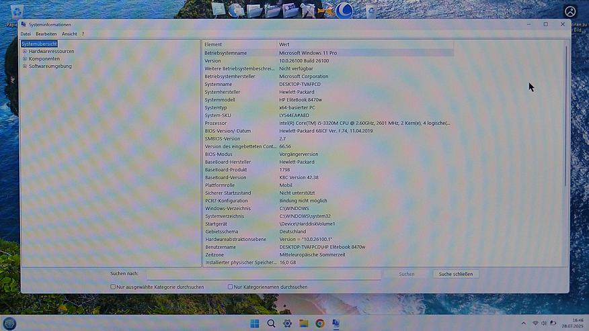
Task: Select PCR7-Konfiguration row
Action: 328,201
